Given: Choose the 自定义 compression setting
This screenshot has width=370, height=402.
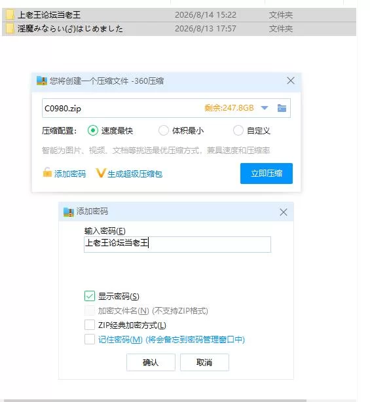Looking at the screenshot, I should 238,130.
